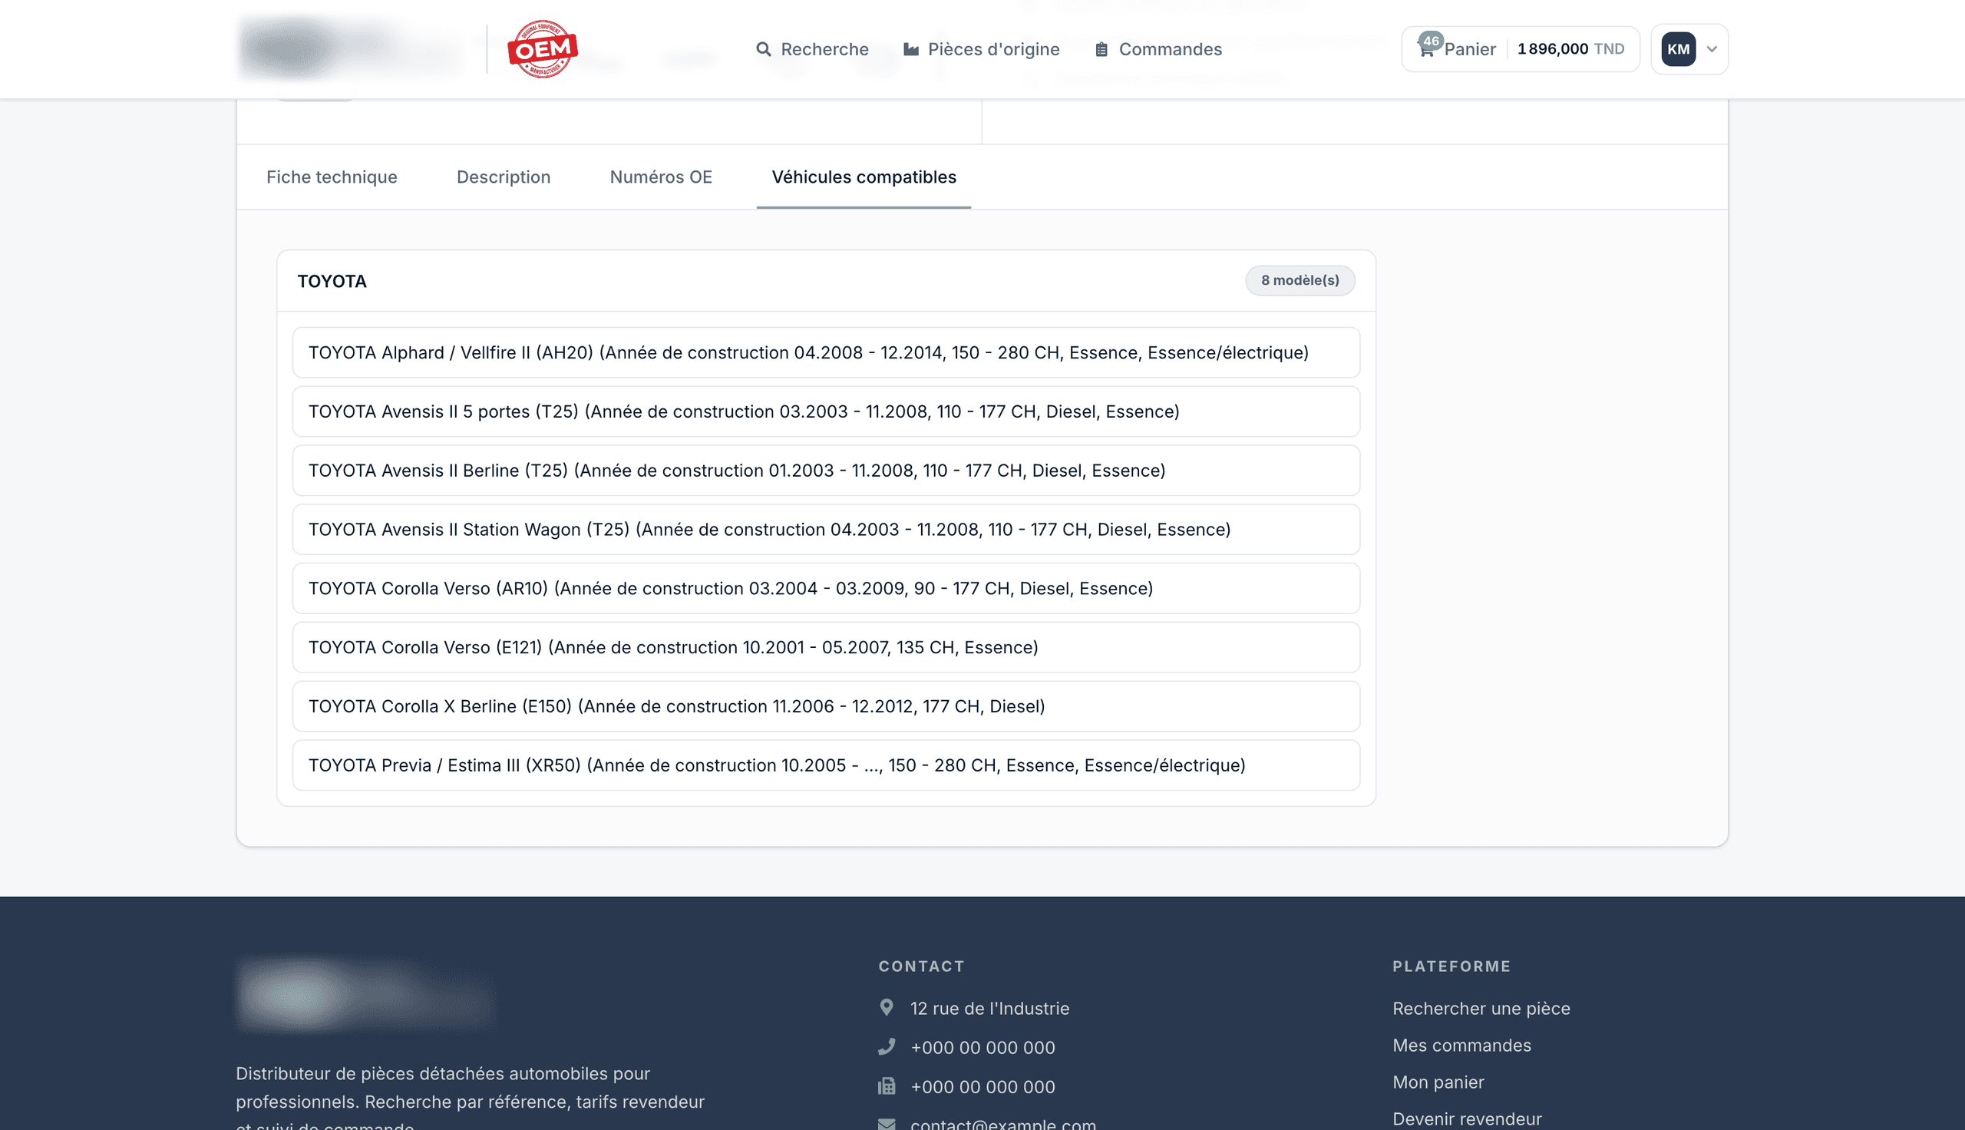1965x1130 pixels.
Task: Click the Devenir revendeur footer link
Action: click(1467, 1118)
